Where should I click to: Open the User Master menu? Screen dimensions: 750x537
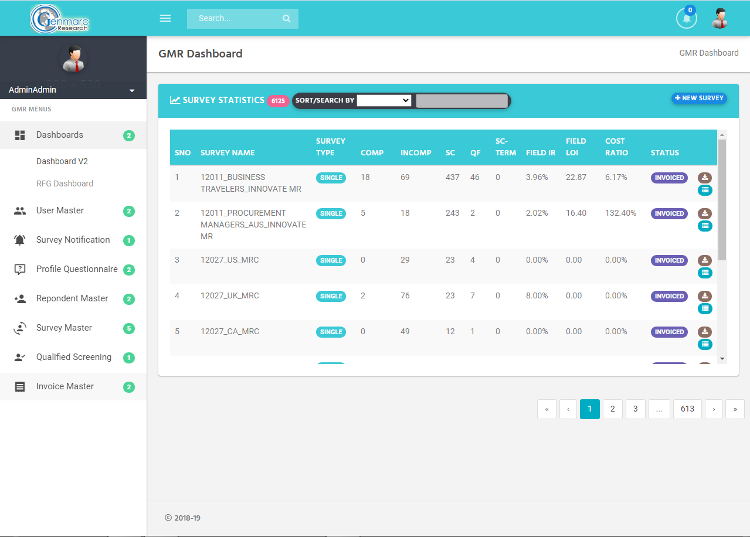[73, 210]
